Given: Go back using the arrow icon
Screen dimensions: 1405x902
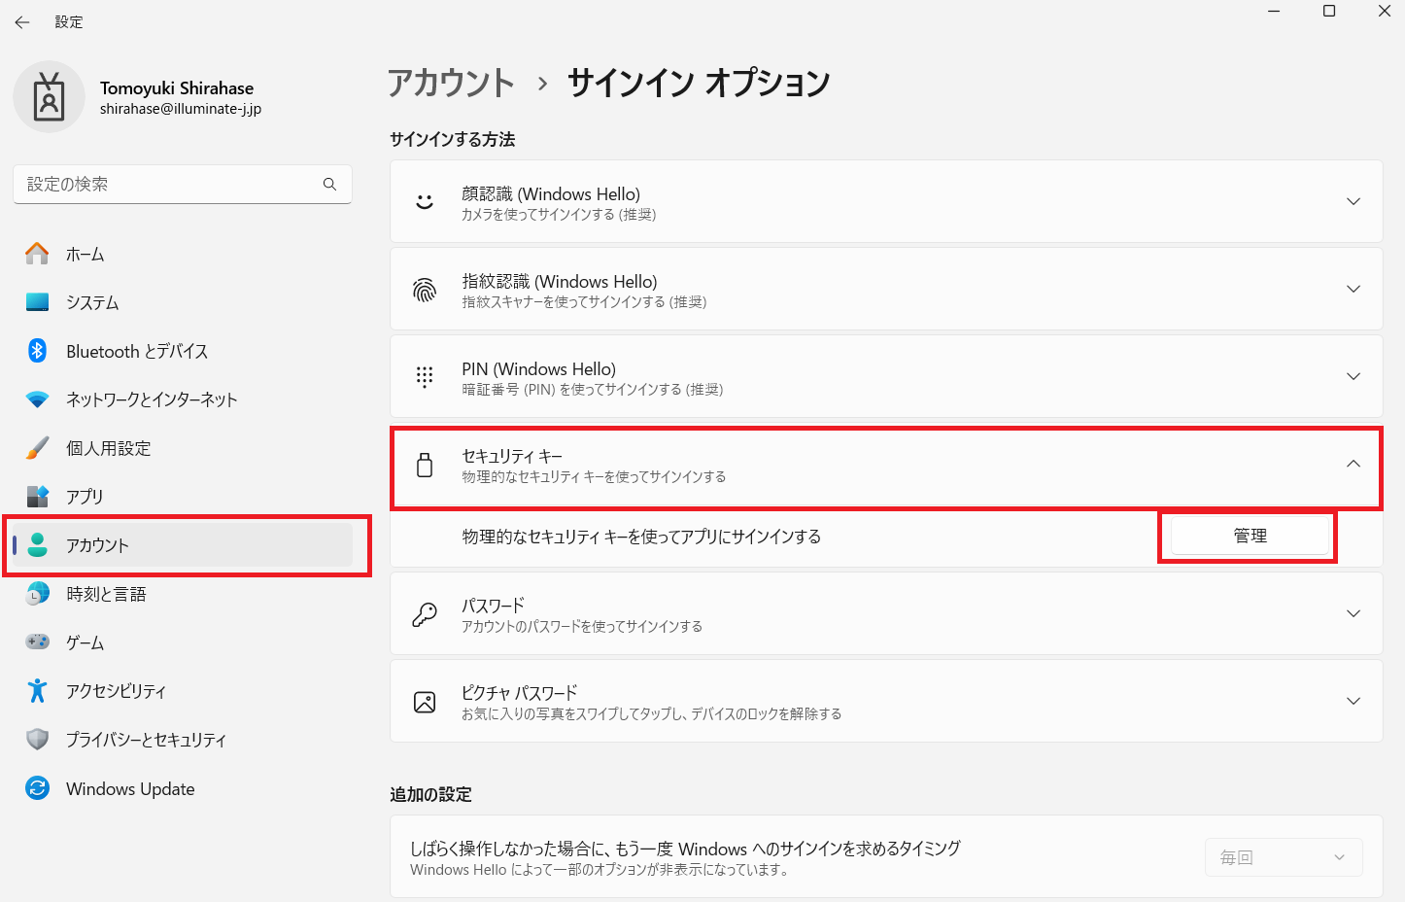Looking at the screenshot, I should (x=22, y=21).
